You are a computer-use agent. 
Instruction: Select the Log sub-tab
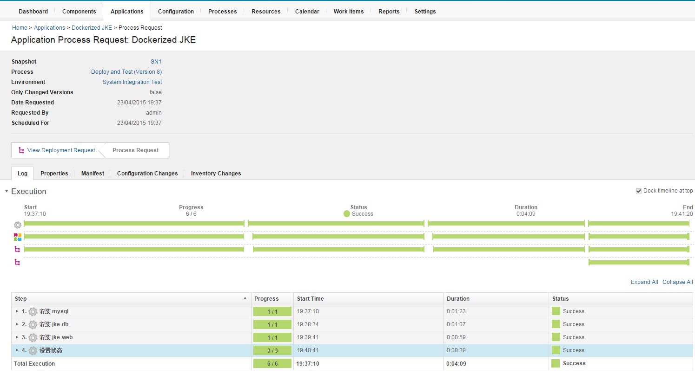tap(22, 174)
